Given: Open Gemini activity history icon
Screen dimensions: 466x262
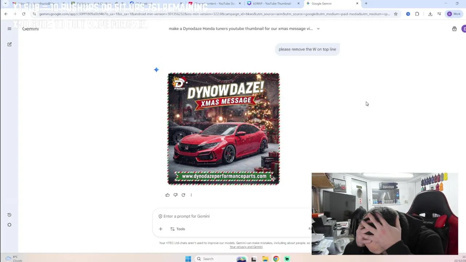Looking at the screenshot, I should tap(9, 215).
